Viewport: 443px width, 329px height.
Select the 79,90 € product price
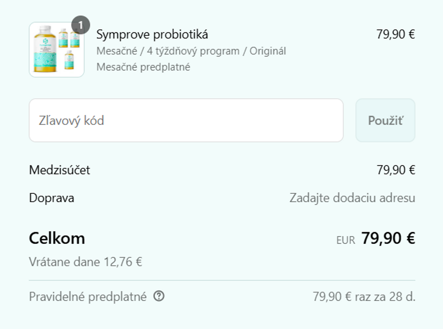(395, 34)
